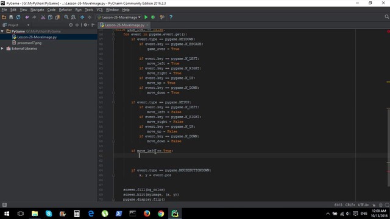Open the Window menu
The image size is (390, 219).
click(112, 10)
